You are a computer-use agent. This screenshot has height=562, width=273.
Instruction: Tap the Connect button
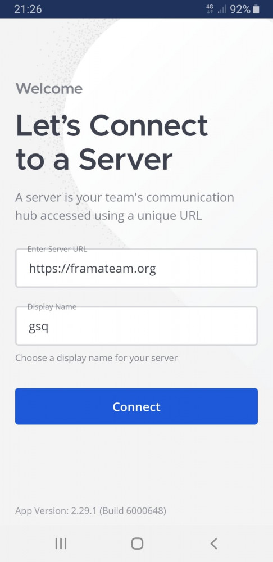point(136,406)
